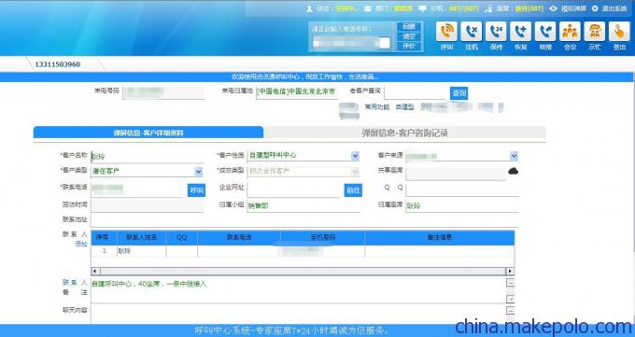Toggle the 模拟弹屏 eye icon
The width and height of the screenshot is (635, 337).
(x=553, y=8)
